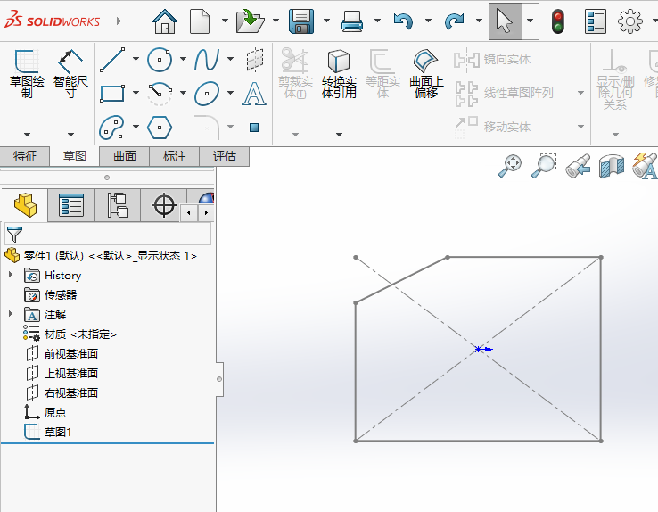Viewport: 658px width, 512px height.
Task: Click the Zoom to Fit view icon
Action: pyautogui.click(x=510, y=165)
